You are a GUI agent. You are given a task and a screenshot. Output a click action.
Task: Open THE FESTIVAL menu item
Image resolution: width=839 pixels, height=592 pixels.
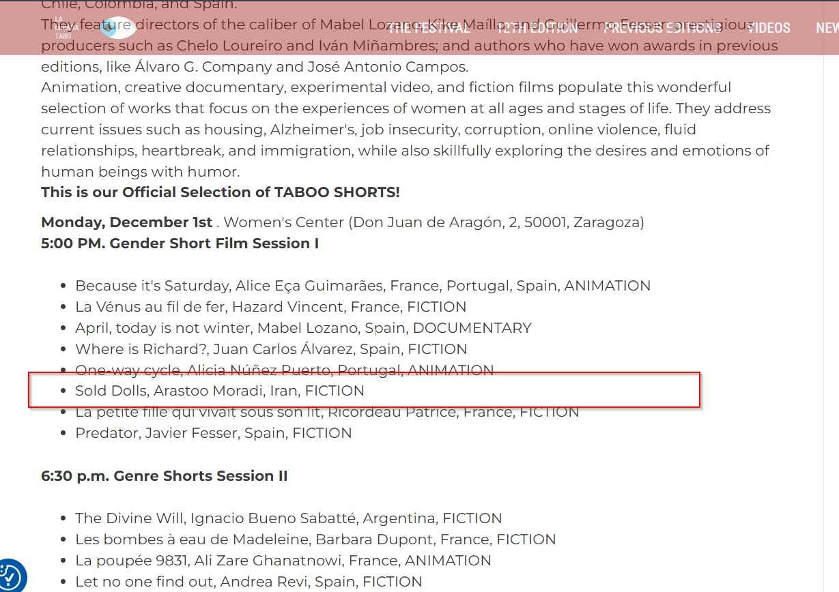coord(429,28)
